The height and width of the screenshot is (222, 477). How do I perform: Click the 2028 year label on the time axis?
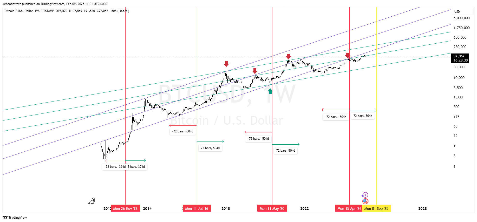422,208
